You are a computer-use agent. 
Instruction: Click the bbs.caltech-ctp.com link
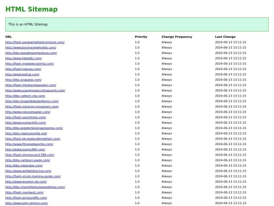(25, 96)
